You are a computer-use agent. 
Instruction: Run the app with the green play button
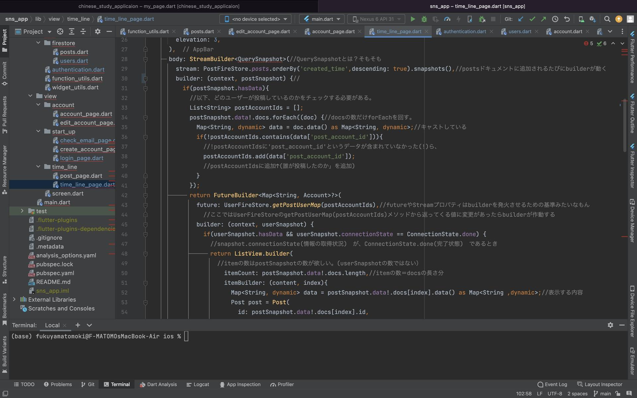click(x=413, y=19)
